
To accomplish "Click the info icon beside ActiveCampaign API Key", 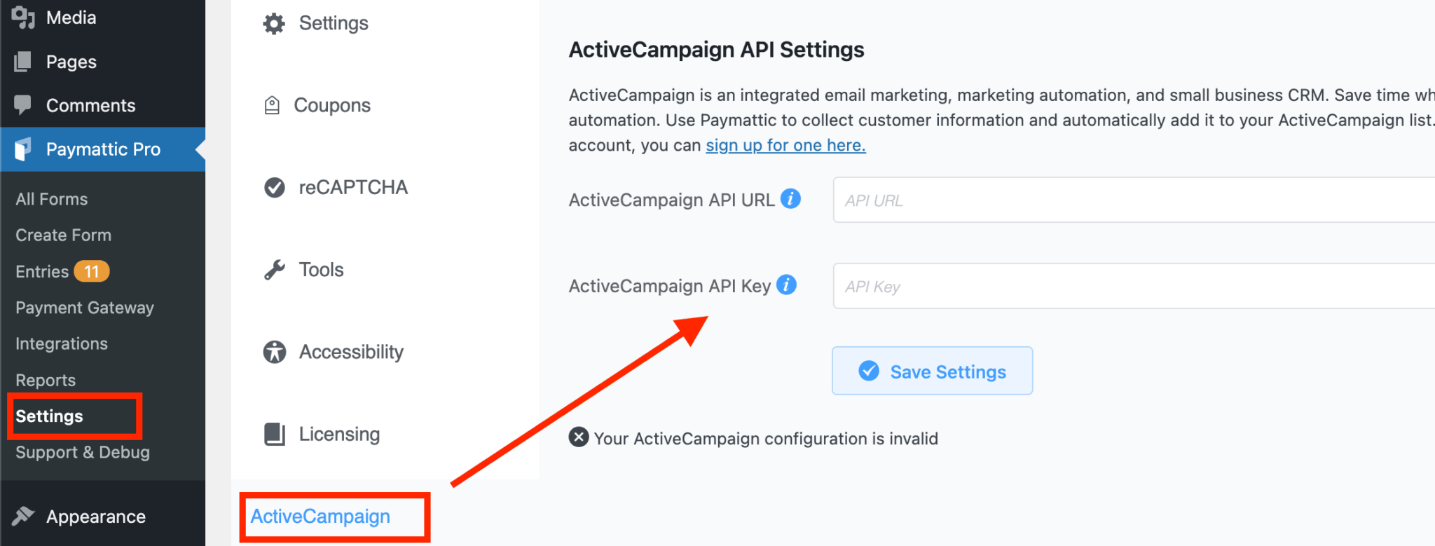I will (x=788, y=285).
